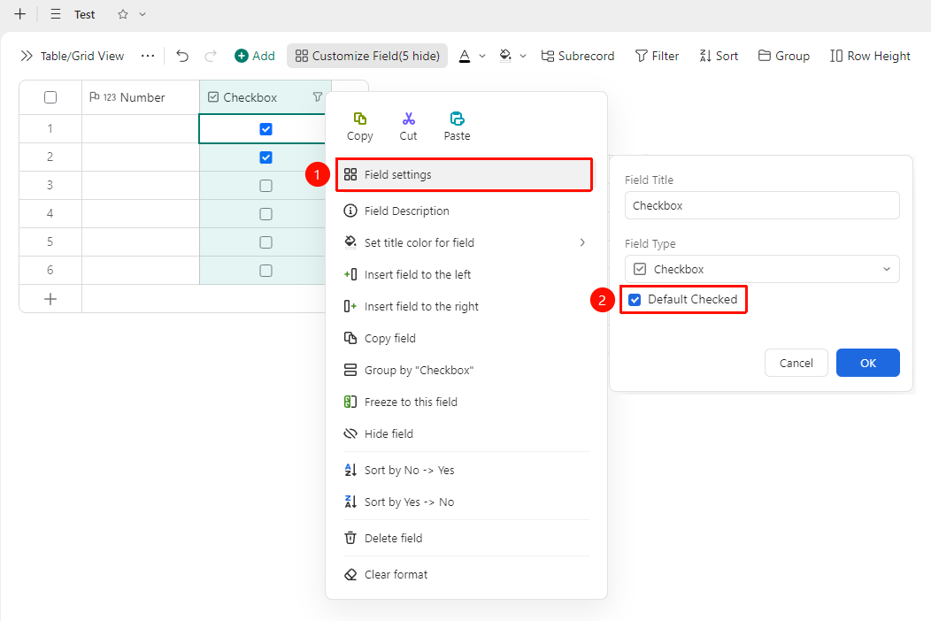Toggle the Default Checked option
Viewport: 931px width, 621px height.
coord(635,300)
